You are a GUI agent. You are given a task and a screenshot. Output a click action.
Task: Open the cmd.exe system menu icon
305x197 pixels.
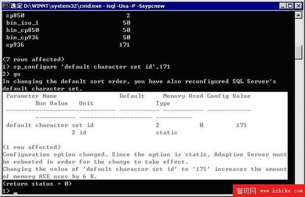[6, 6]
